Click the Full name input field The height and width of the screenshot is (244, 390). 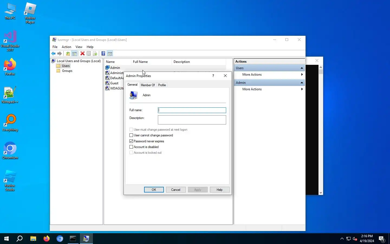(x=192, y=110)
